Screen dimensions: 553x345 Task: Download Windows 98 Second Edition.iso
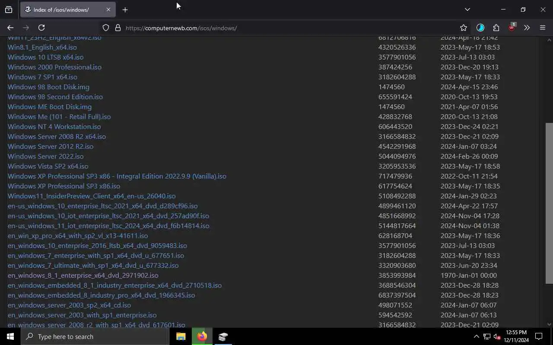[x=55, y=97]
